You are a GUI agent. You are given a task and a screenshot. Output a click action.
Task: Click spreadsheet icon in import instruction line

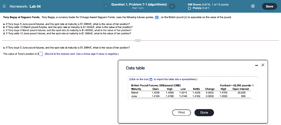151,79
